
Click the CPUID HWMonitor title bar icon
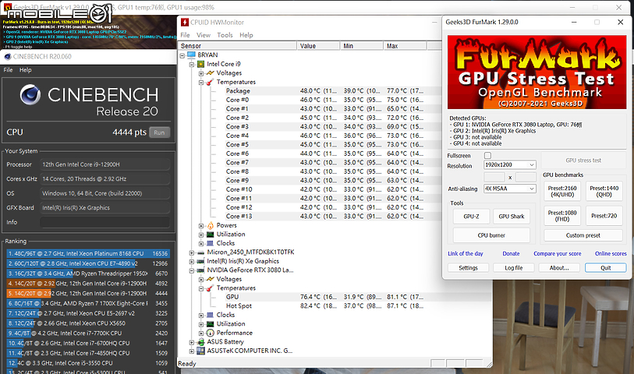click(x=185, y=23)
